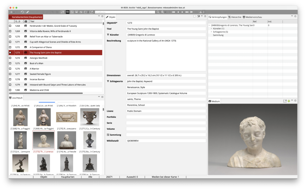Click the magnifier search icon beside Schnellsuche

point(157,12)
